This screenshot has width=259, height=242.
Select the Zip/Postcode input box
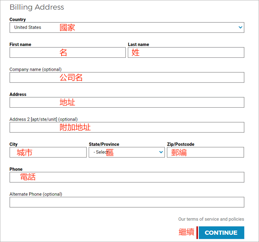[x=205, y=152]
